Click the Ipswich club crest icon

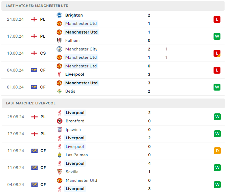(x=59, y=130)
